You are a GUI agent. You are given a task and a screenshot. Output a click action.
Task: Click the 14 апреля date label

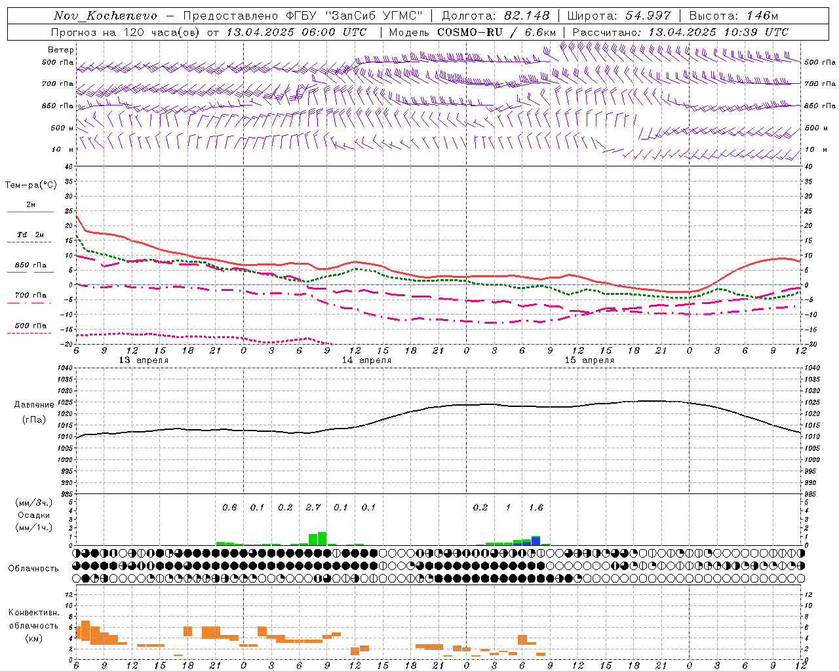(x=366, y=360)
